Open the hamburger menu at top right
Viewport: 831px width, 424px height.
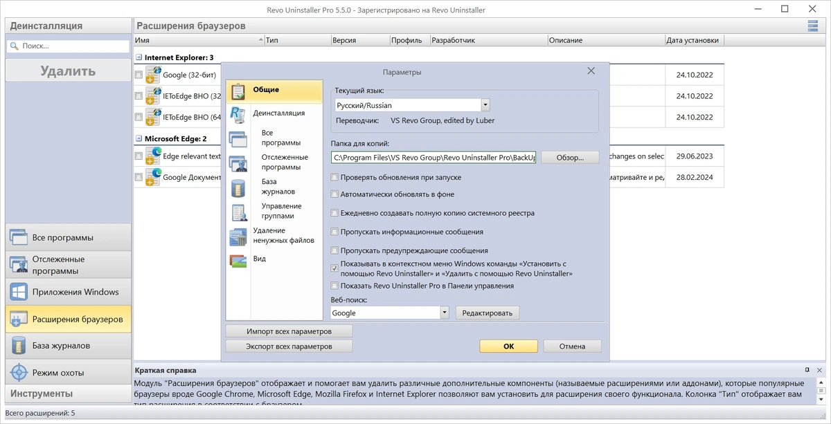tap(813, 26)
